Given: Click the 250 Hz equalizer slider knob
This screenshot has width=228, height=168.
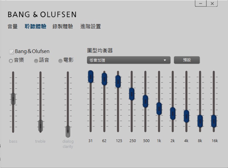Looking at the screenshot, I should 132,94.
